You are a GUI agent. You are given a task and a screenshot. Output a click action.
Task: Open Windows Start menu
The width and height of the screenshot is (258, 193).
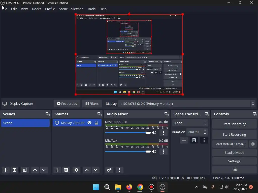point(96,187)
